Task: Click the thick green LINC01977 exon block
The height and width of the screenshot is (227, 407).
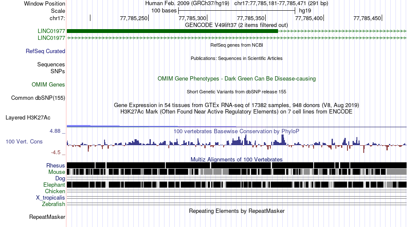Action: click(x=172, y=31)
